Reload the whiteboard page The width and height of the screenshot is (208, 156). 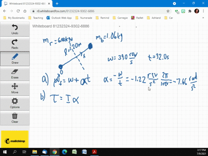coord(18,11)
